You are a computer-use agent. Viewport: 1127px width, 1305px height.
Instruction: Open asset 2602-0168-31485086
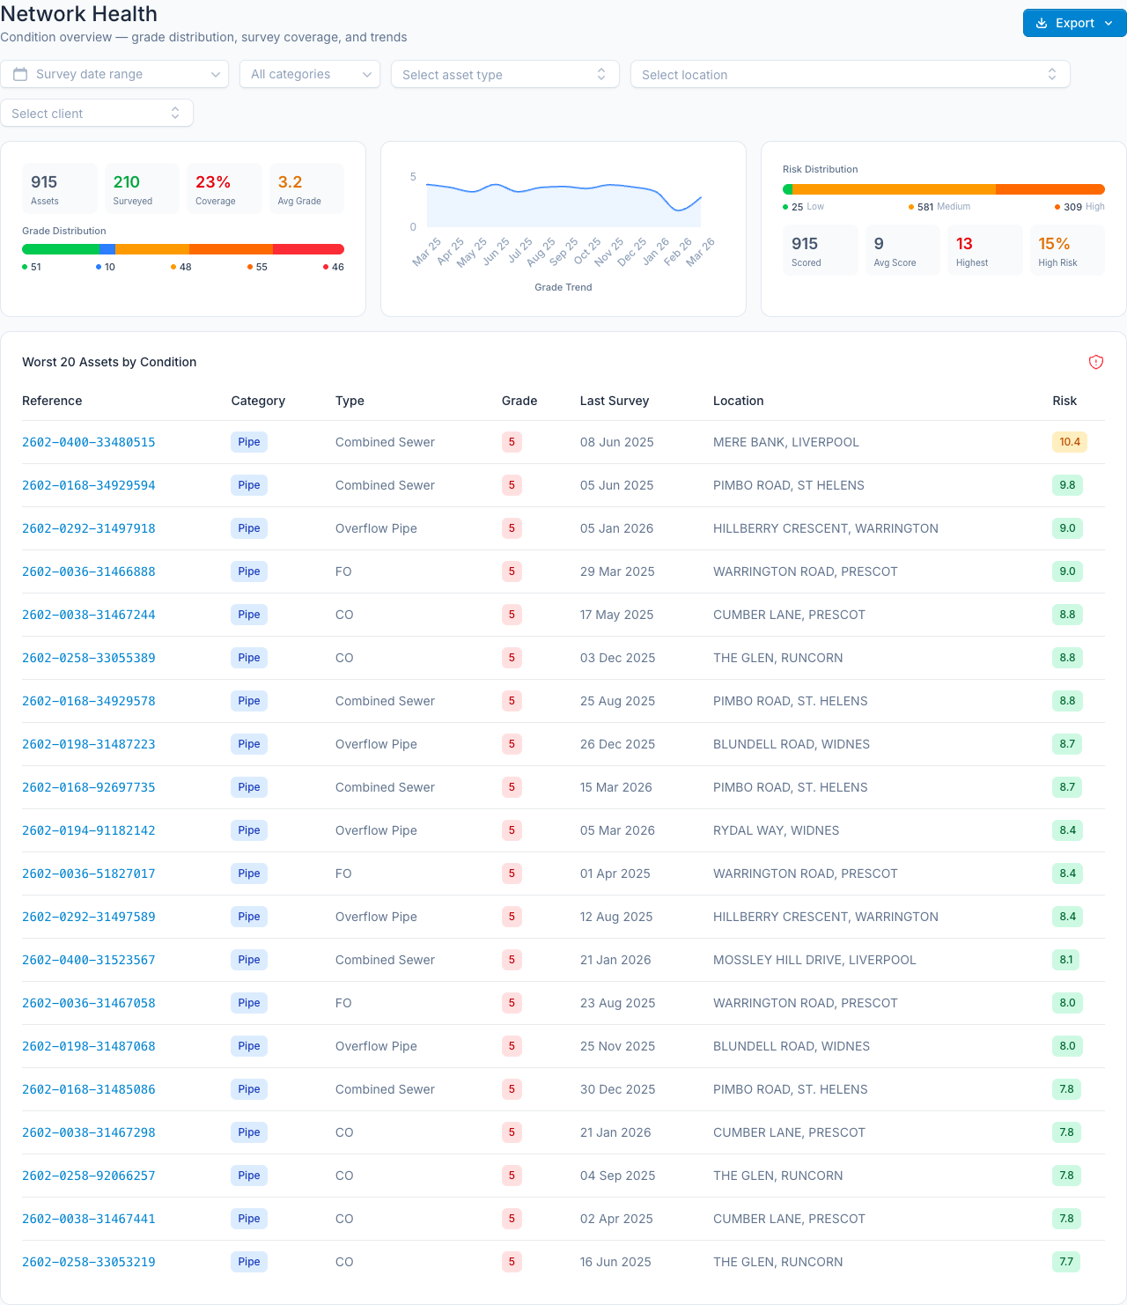pos(89,1089)
